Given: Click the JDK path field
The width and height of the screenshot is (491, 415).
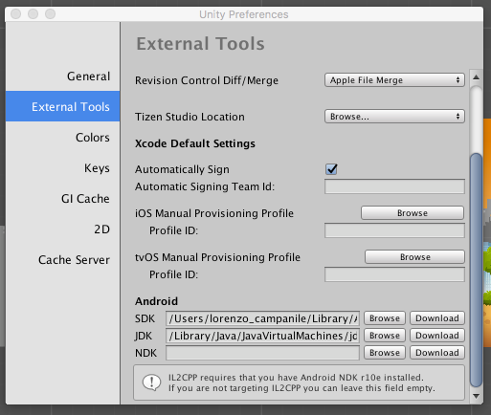Looking at the screenshot, I should click(262, 336).
